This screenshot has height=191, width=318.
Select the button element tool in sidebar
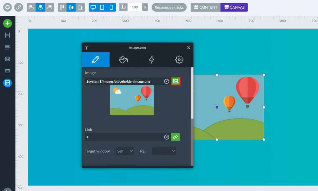pos(7,71)
